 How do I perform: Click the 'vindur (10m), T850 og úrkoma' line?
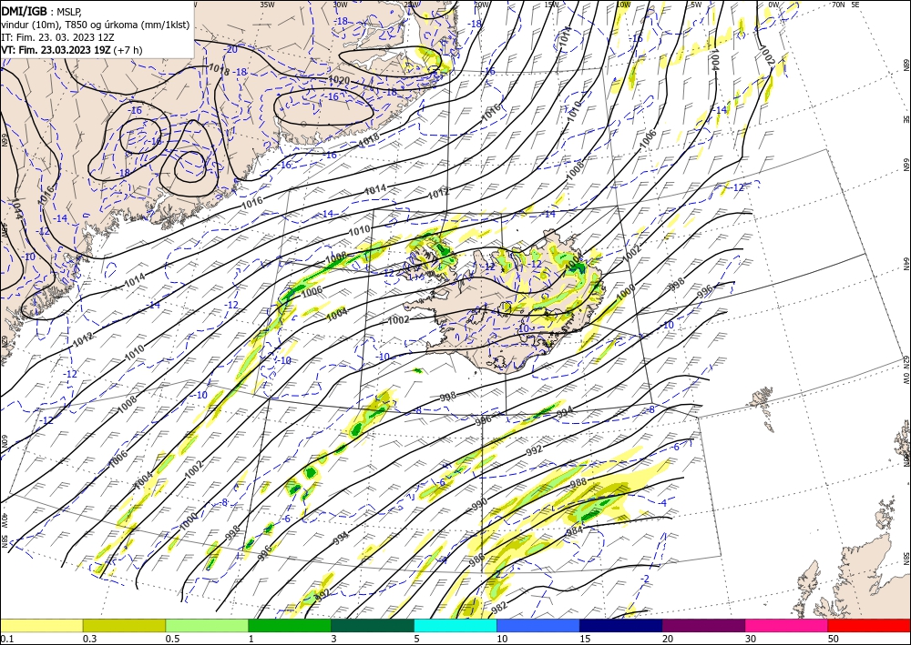tap(96, 24)
